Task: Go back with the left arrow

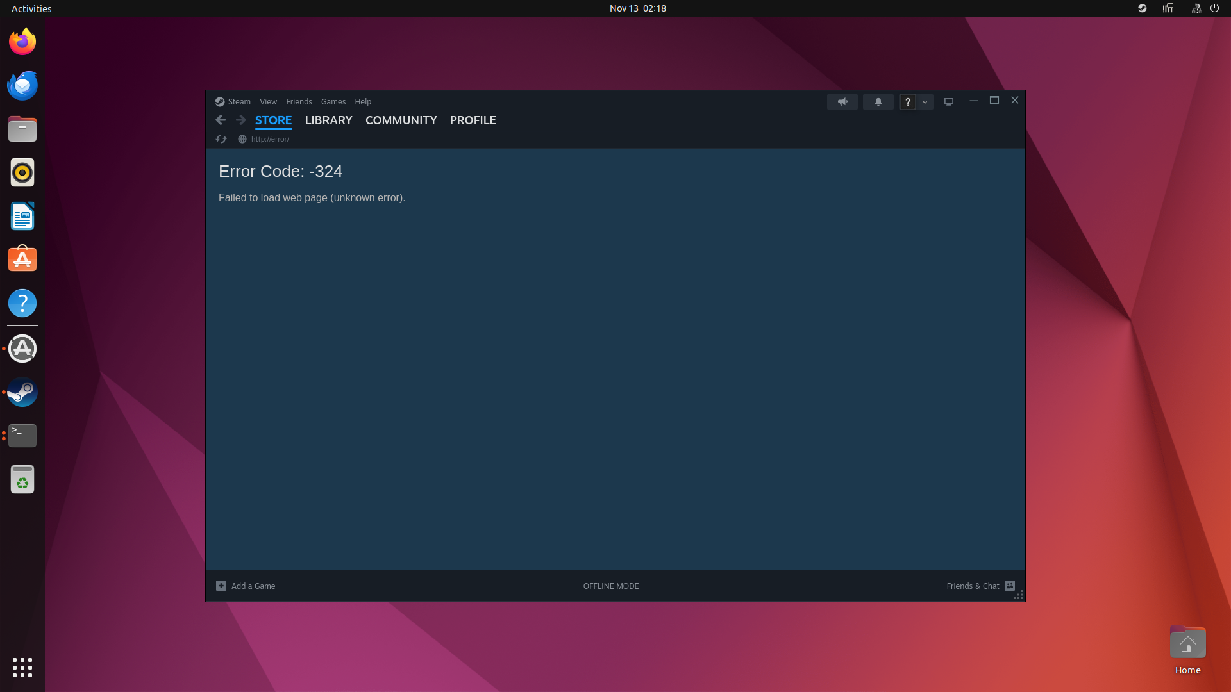Action: 221,120
